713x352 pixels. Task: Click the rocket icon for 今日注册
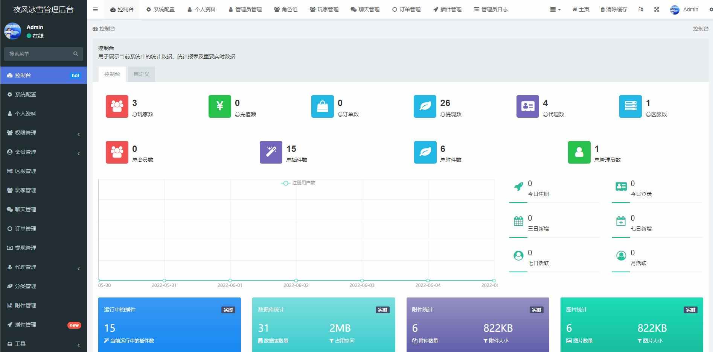pyautogui.click(x=519, y=187)
